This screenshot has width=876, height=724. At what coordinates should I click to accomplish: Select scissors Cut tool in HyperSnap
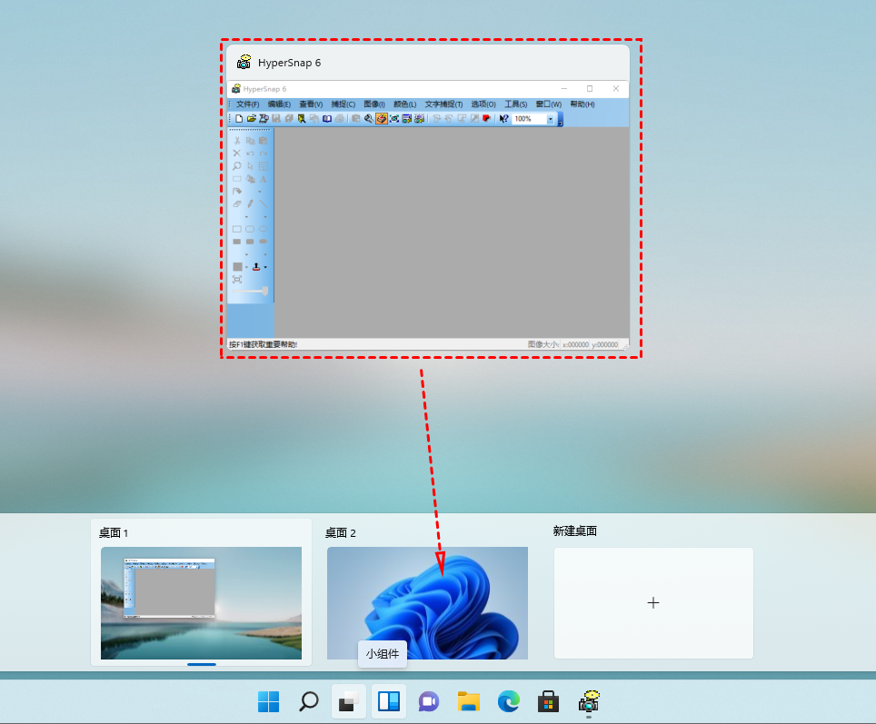tap(237, 141)
